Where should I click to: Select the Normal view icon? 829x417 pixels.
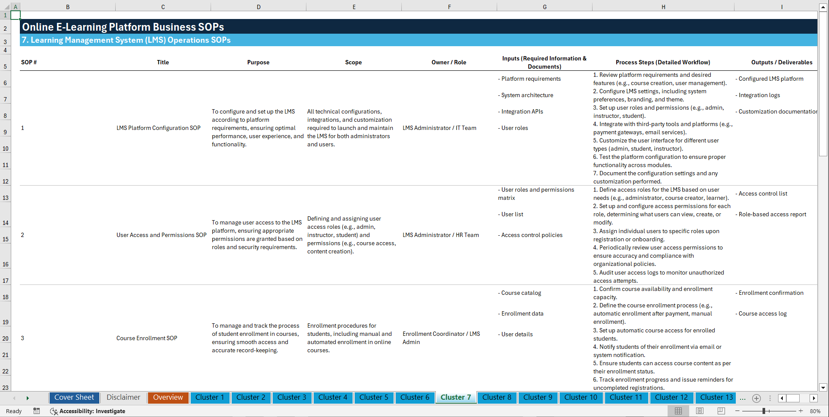coord(678,411)
